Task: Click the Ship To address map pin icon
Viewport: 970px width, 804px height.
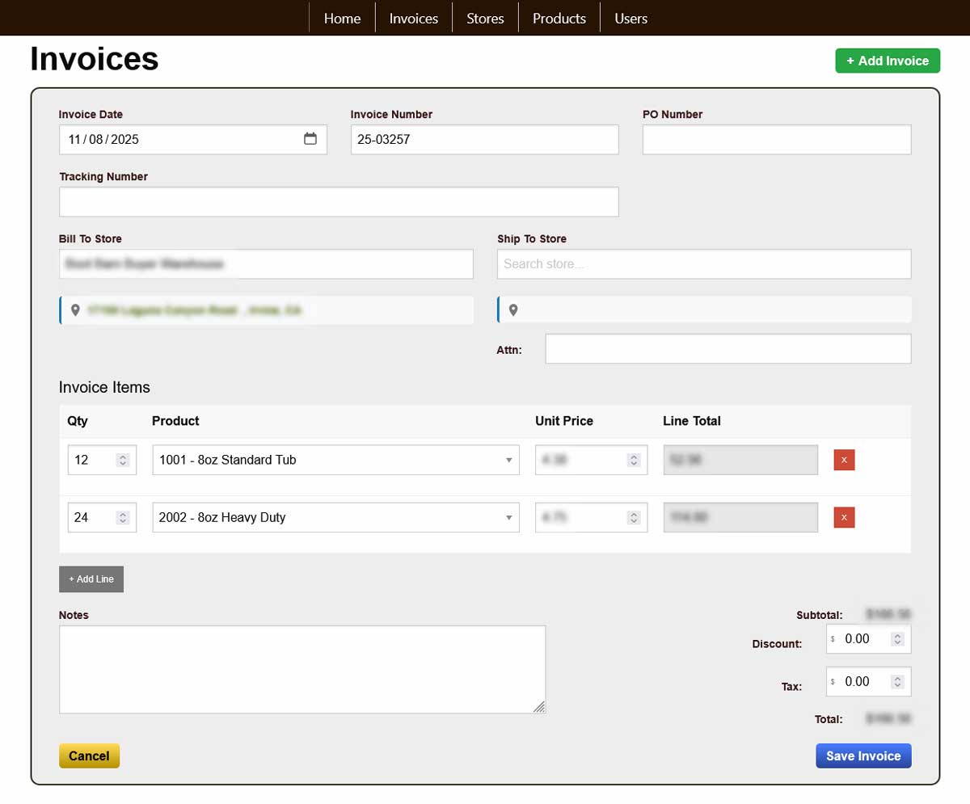Action: [x=513, y=310]
